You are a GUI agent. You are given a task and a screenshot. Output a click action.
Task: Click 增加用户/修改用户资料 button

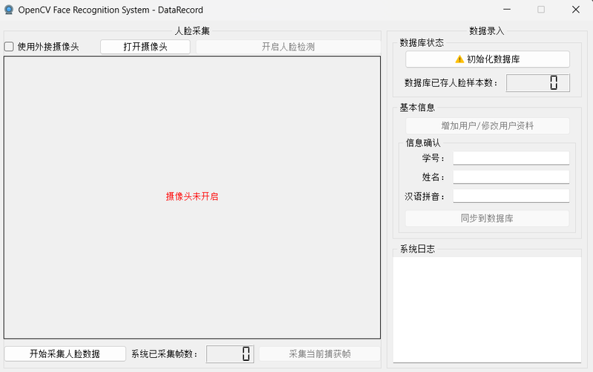[x=488, y=126]
